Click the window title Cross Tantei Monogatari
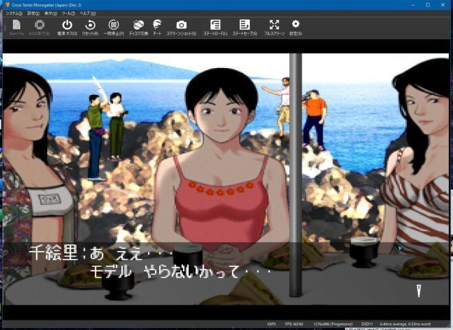Viewport: 453px width, 330px height. 47,5
